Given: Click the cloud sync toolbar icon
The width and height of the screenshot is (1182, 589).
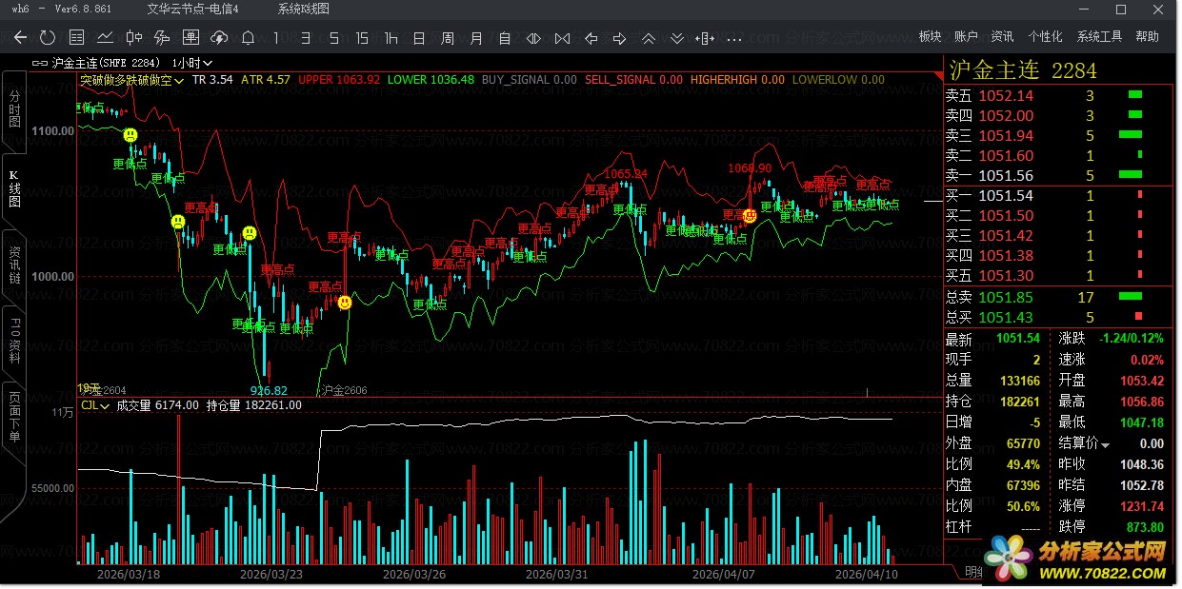Looking at the screenshot, I should click(x=219, y=38).
